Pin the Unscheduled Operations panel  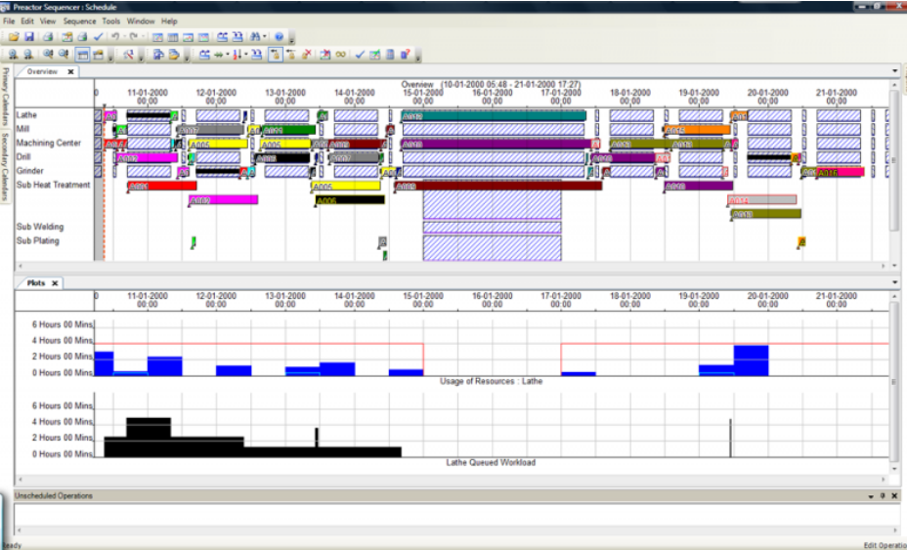click(883, 495)
